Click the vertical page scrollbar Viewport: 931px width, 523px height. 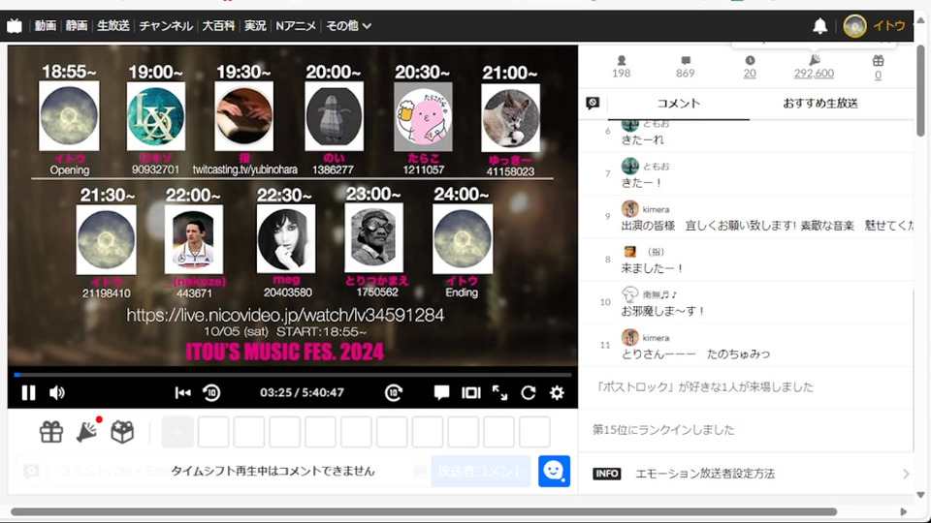pos(920,90)
